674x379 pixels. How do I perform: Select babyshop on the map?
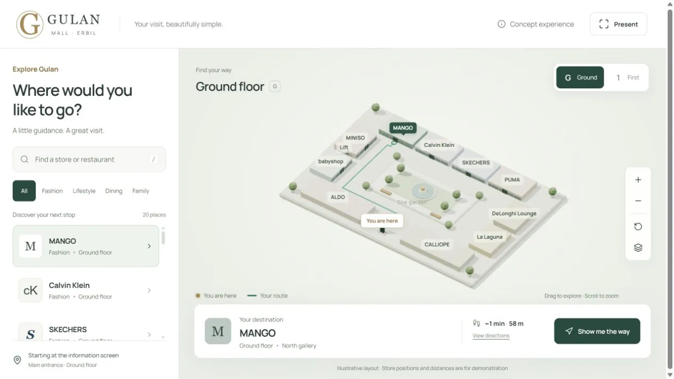[x=331, y=161]
